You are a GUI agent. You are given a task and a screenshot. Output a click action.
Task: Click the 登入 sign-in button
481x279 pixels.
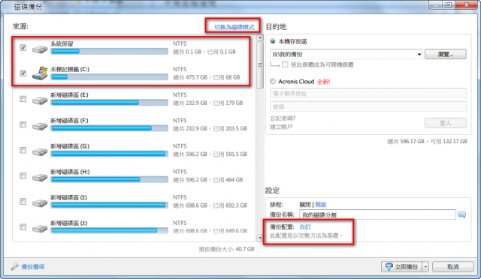[446, 123]
